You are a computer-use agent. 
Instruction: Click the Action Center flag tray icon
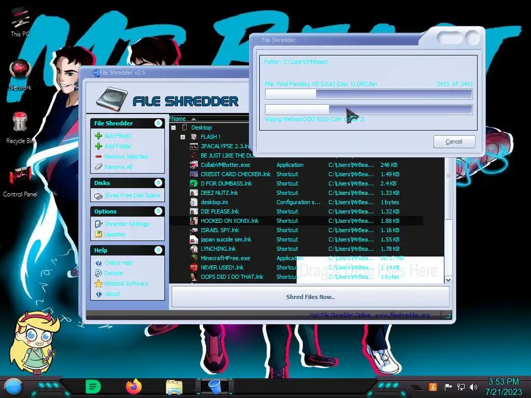tap(448, 387)
